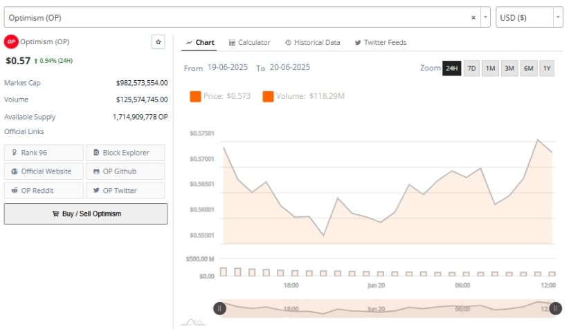This screenshot has width=571, height=329.
Task: Click the Rank 96 button
Action: (44, 153)
